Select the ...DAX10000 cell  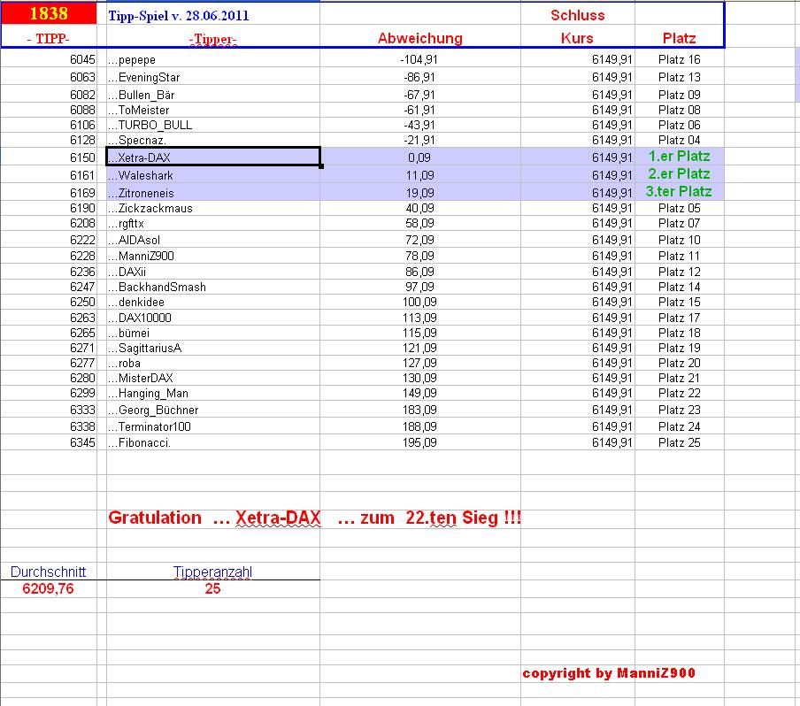pyautogui.click(x=212, y=318)
